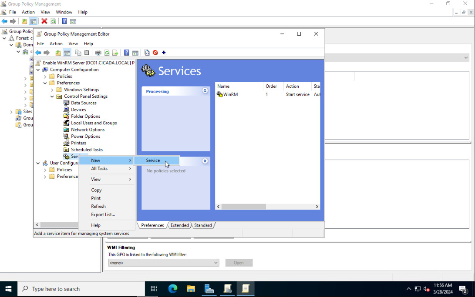475x297 pixels.
Task: Click Help icon in Group Policy Management toolbar
Action: click(64, 21)
